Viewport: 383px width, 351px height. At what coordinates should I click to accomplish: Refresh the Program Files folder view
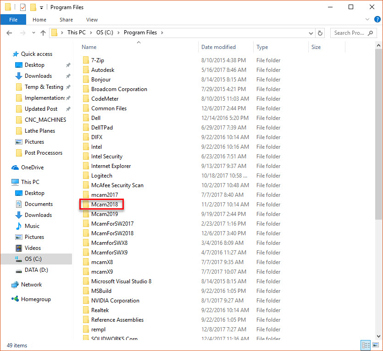pos(320,33)
